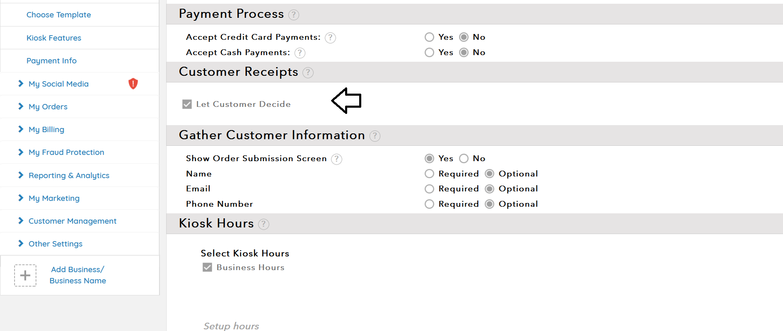Open the Kiosk Hours help icon

coord(263,224)
